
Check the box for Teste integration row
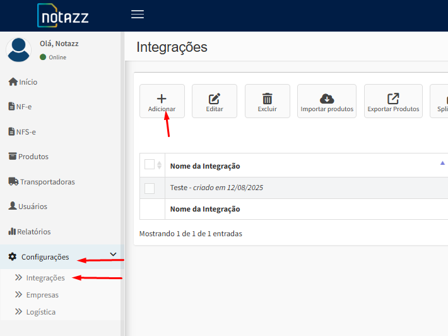(x=150, y=188)
